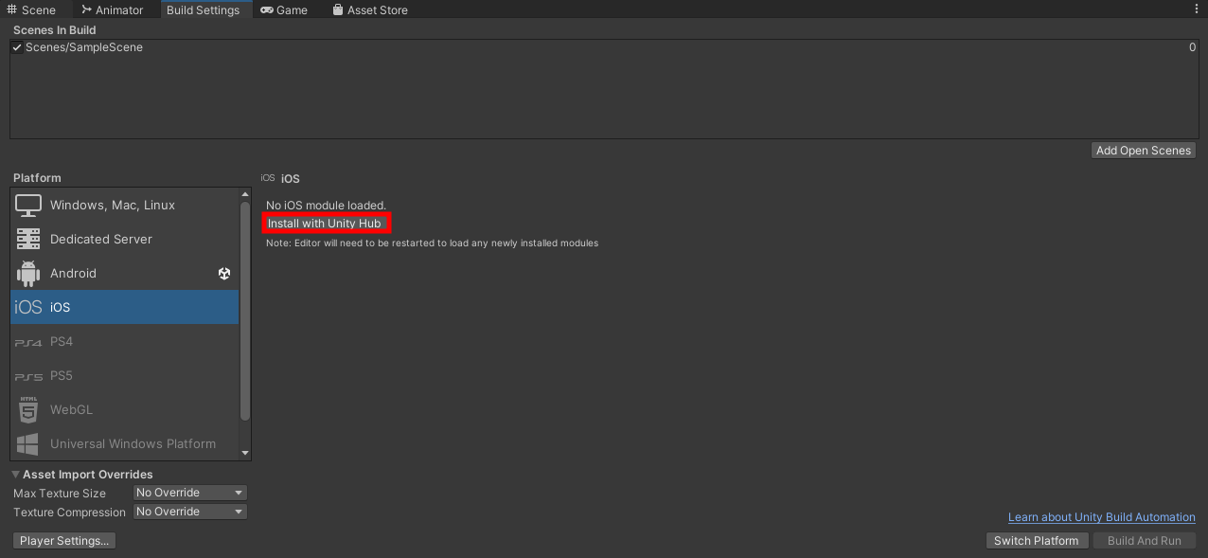This screenshot has width=1208, height=558.
Task: Click the desktop monitor platform icon
Action: tap(28, 205)
